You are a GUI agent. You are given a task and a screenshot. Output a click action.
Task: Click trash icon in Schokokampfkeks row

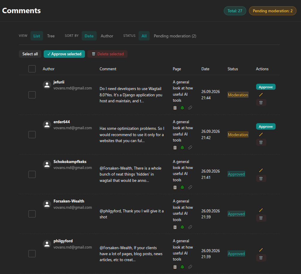(x=261, y=179)
